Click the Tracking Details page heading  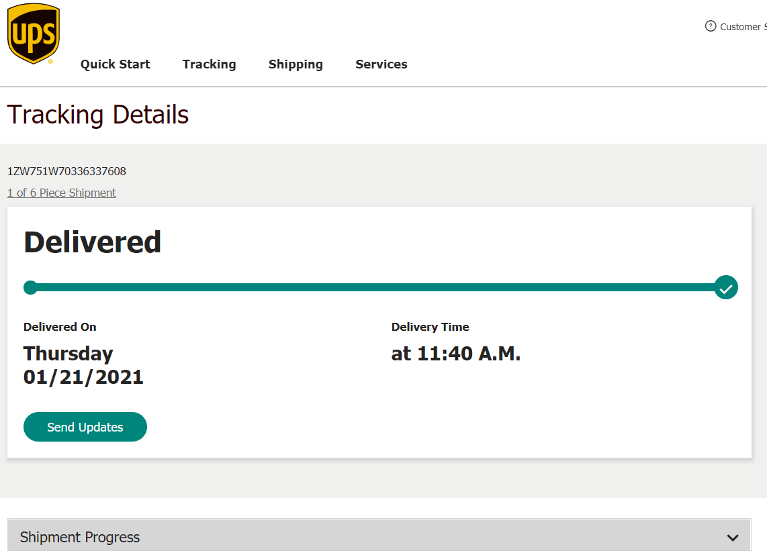pos(98,115)
